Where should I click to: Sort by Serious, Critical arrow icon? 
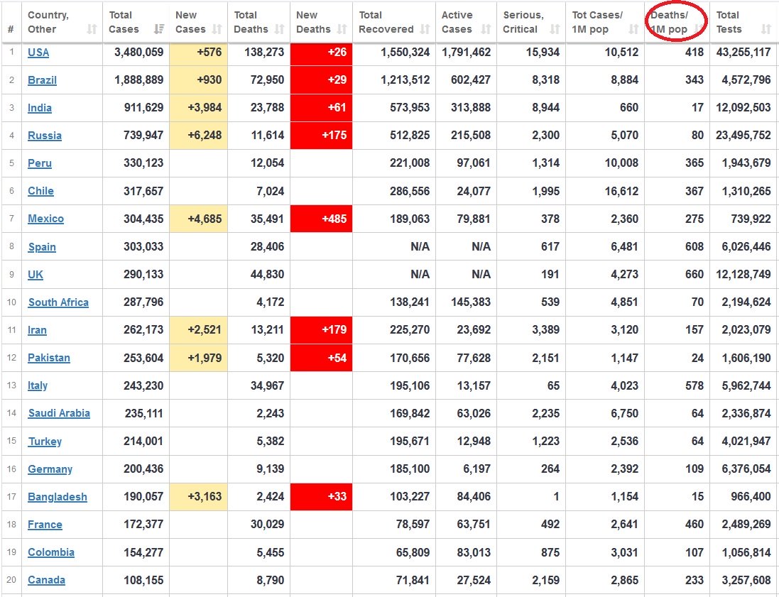[555, 29]
